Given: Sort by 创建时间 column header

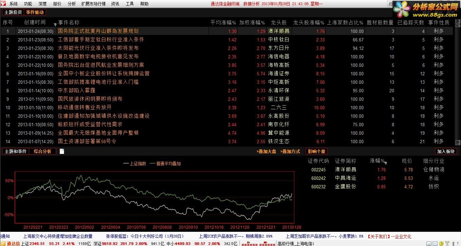Looking at the screenshot, I should (35, 22).
